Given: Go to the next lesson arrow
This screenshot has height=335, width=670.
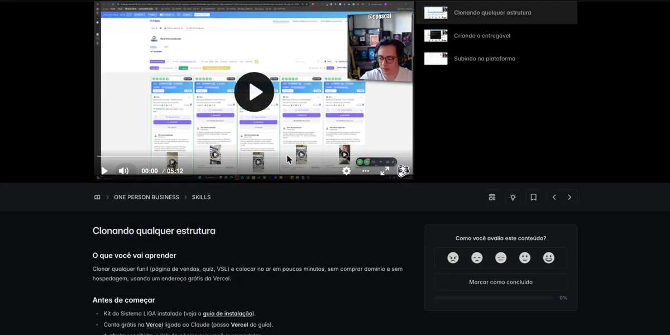Looking at the screenshot, I should (569, 197).
